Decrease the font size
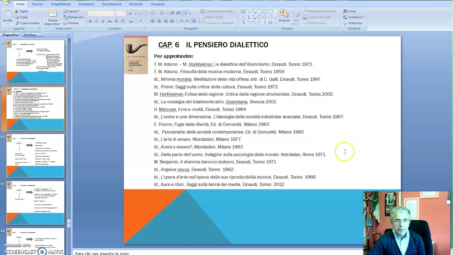 click(x=136, y=13)
